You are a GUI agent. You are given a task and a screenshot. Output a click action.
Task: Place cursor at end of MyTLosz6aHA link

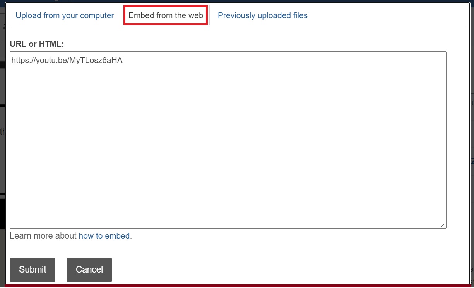(x=123, y=60)
